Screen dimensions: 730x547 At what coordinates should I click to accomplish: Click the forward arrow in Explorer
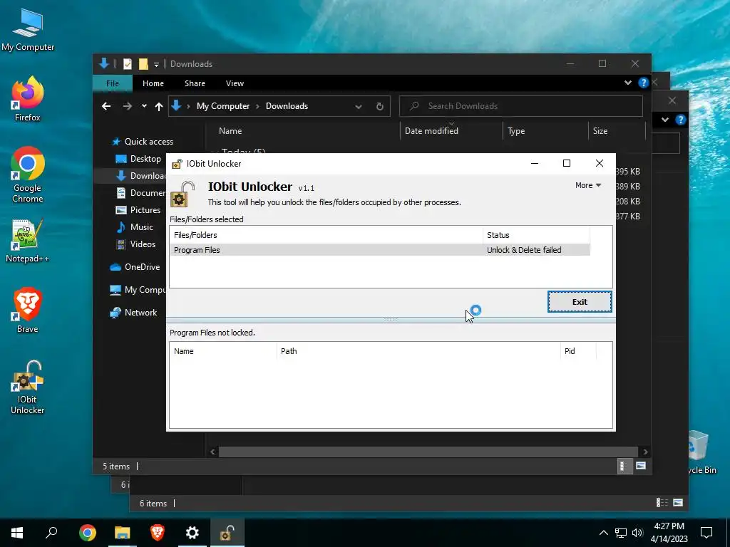point(128,107)
